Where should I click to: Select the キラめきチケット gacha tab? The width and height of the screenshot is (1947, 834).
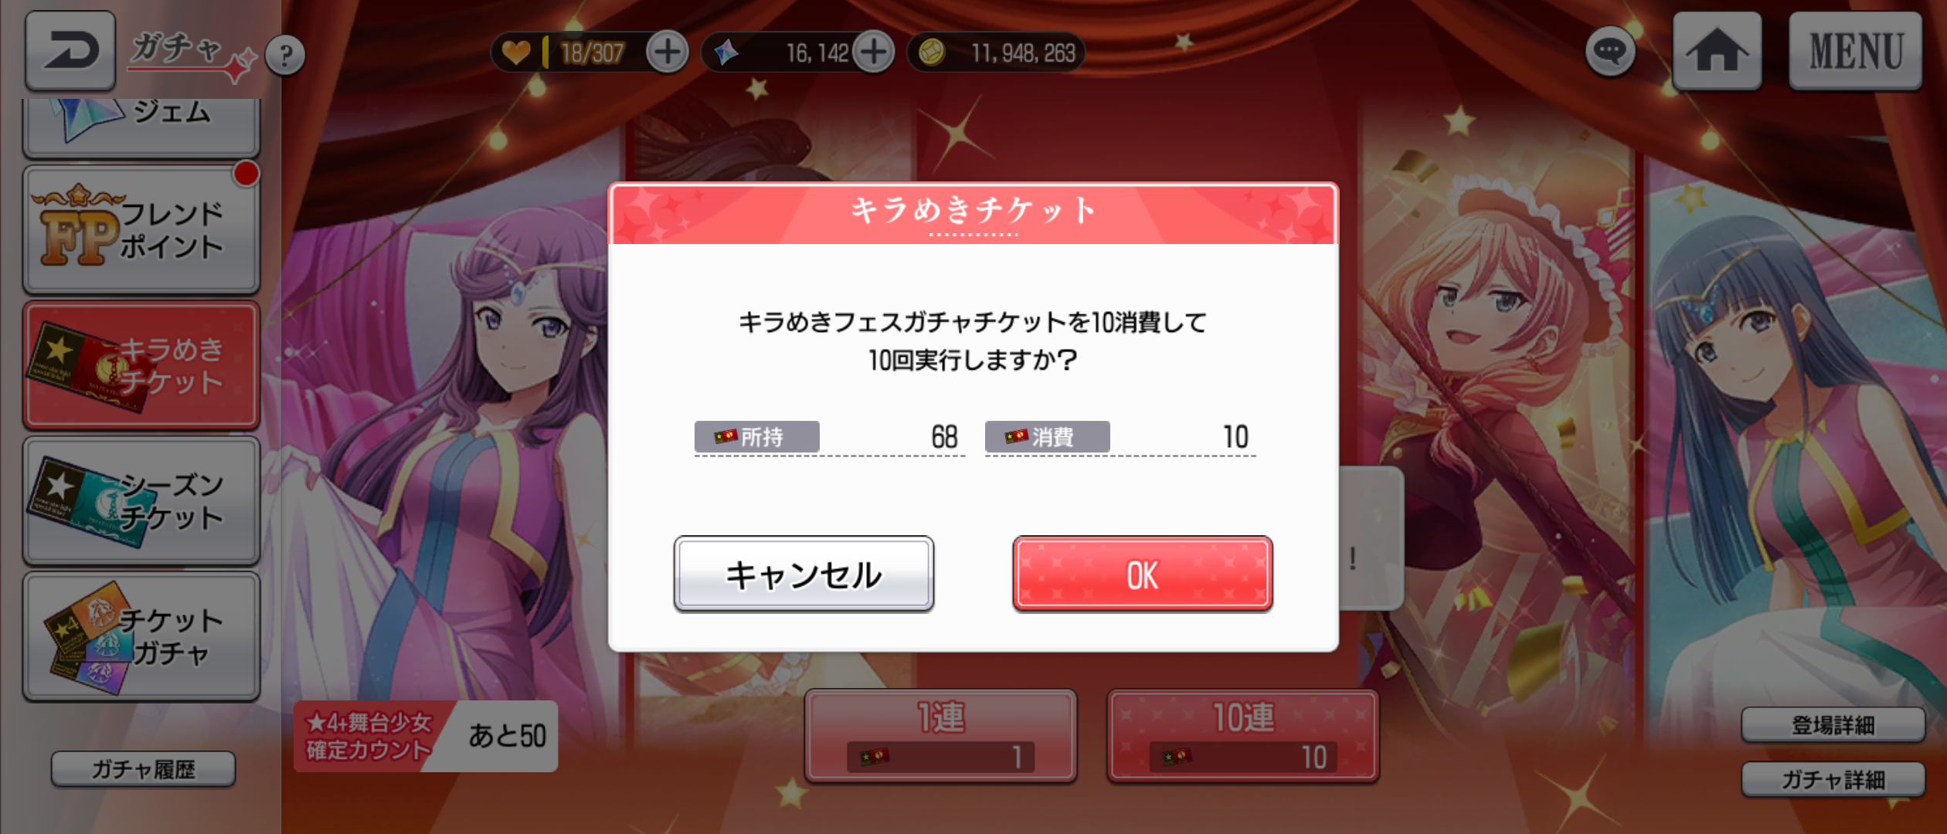(x=141, y=365)
